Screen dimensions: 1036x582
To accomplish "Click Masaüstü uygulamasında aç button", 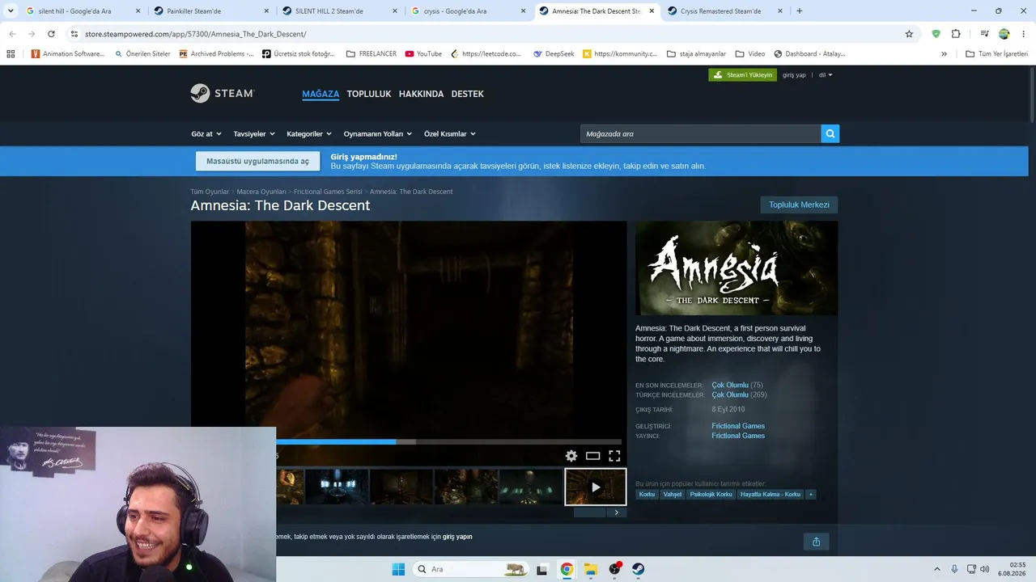I will [257, 161].
